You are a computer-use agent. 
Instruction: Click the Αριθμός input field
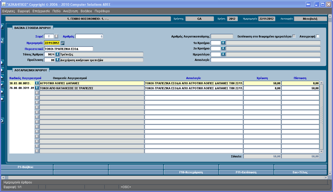pos(89,36)
